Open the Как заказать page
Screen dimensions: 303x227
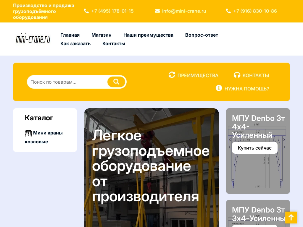click(75, 43)
